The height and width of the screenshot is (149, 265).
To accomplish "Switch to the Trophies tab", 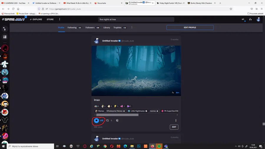I will tap(120, 28).
